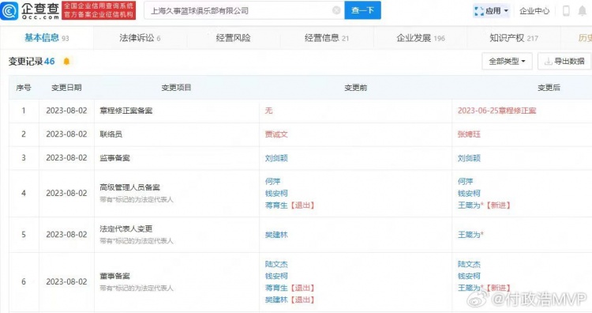Click the 导出数据 export button
The height and width of the screenshot is (313, 592).
(564, 61)
